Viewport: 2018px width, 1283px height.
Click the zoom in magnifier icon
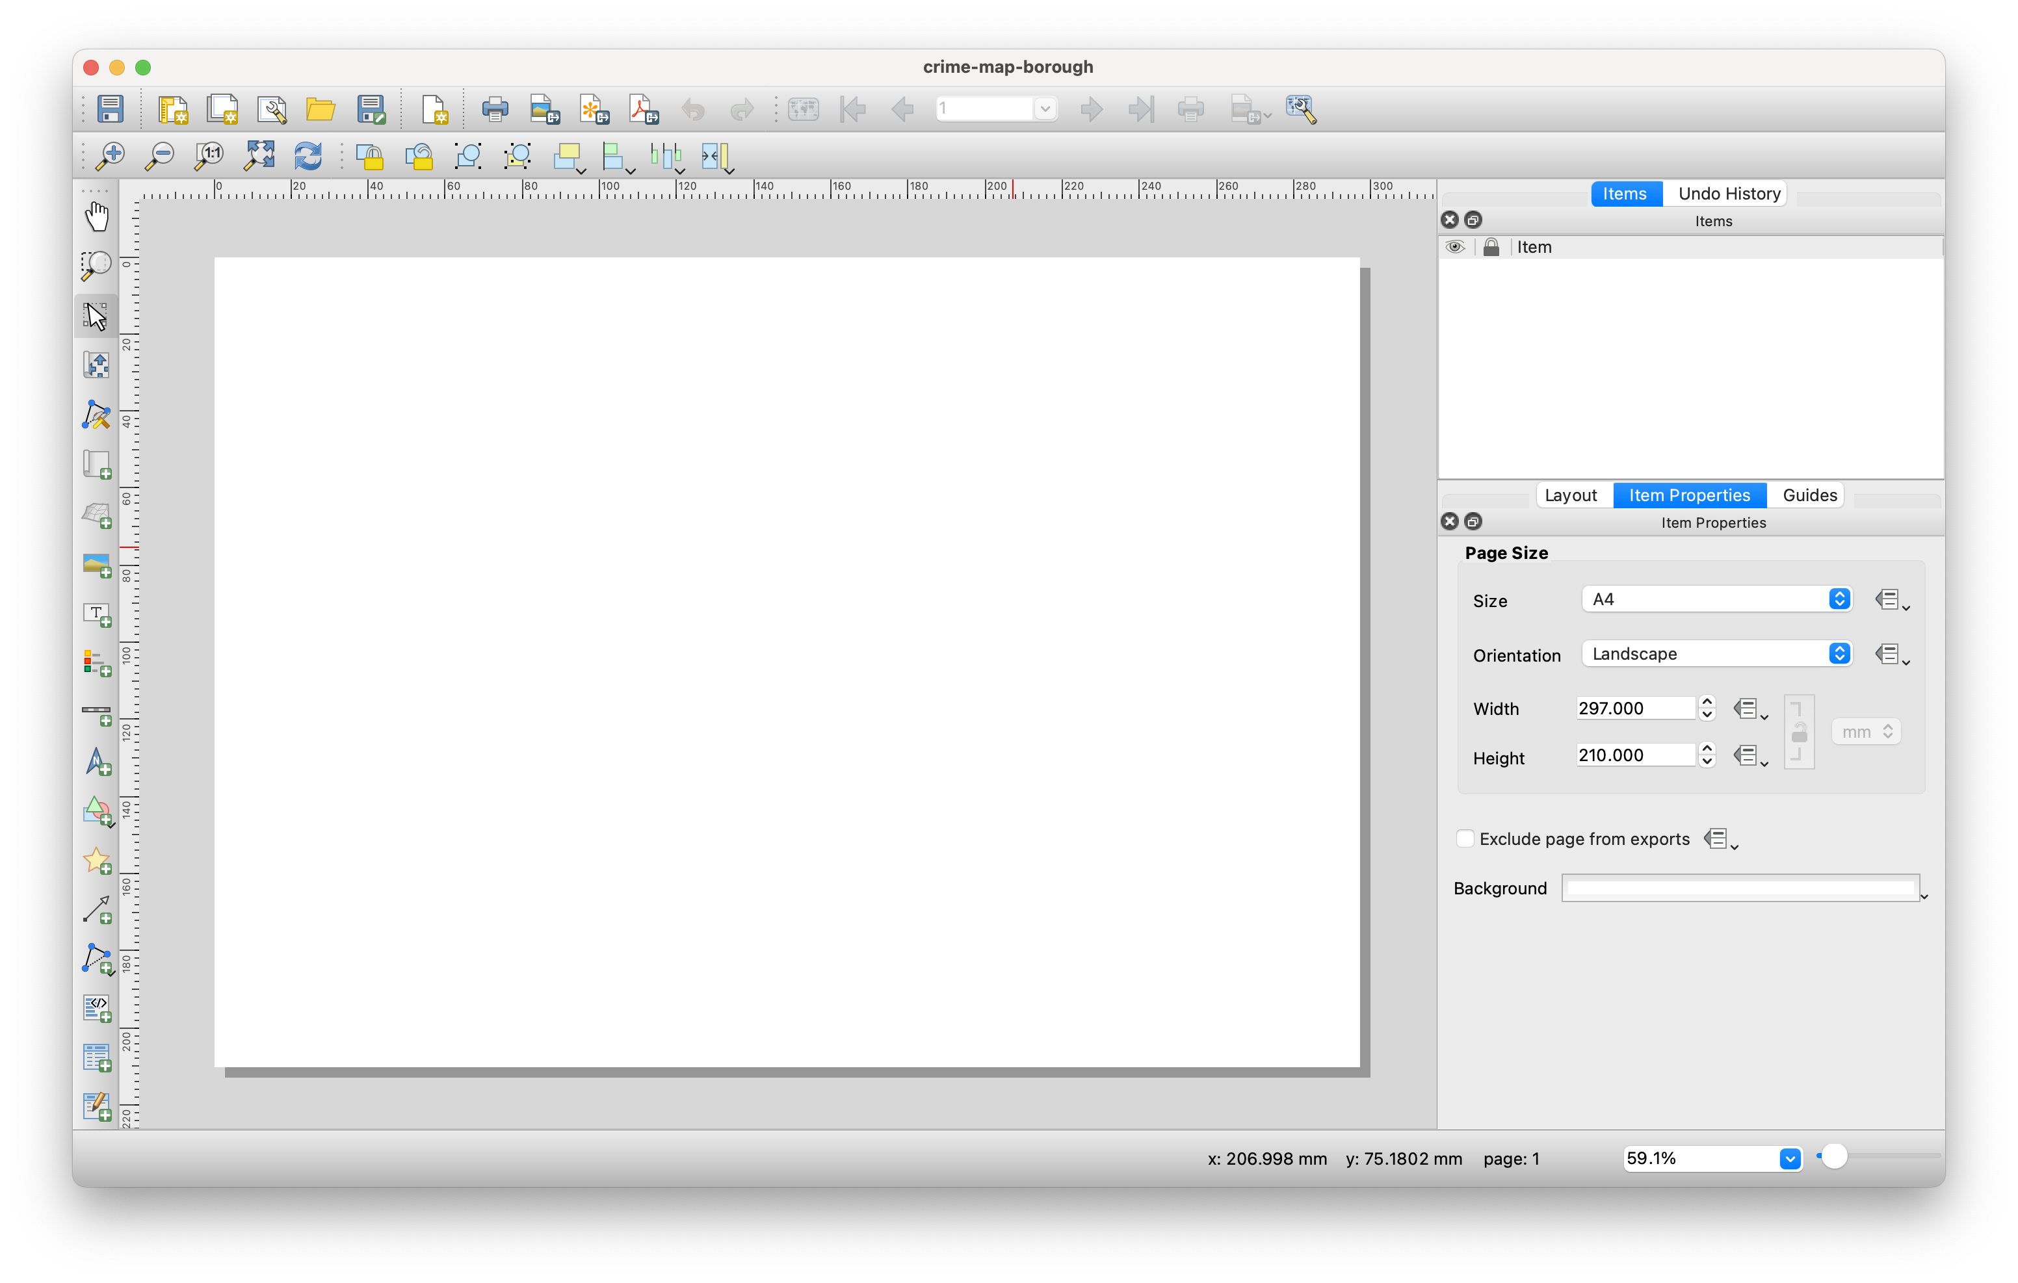tap(111, 156)
